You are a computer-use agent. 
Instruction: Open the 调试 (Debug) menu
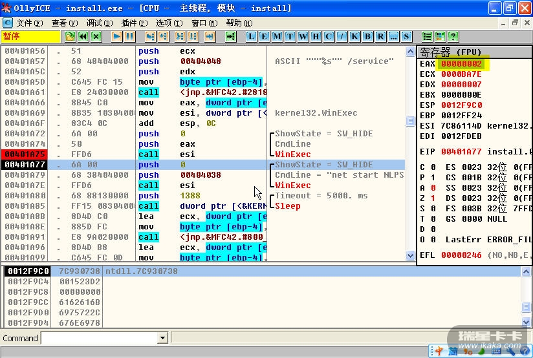pyautogui.click(x=98, y=23)
